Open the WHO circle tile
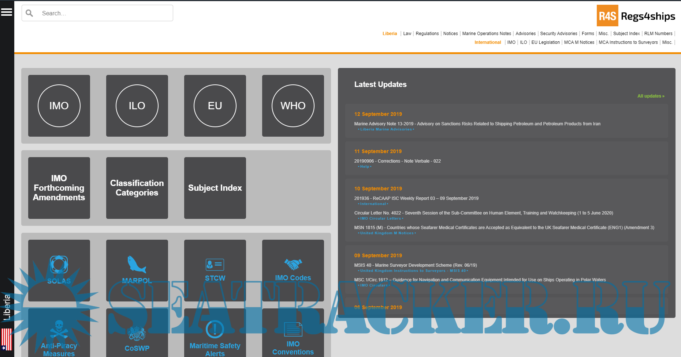This screenshot has width=681, height=357. tap(293, 106)
